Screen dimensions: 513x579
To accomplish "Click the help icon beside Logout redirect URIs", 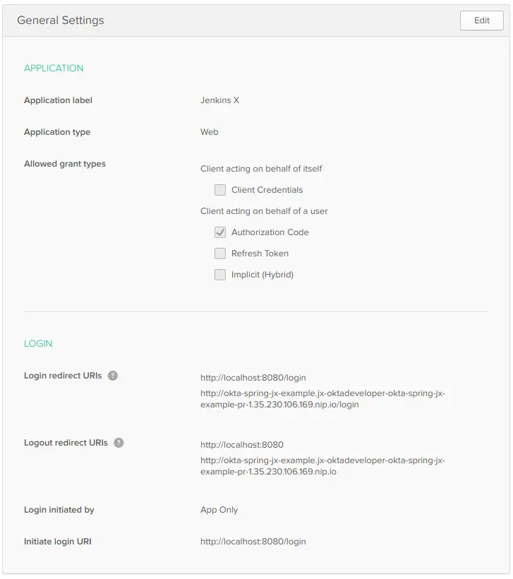I will coord(118,443).
